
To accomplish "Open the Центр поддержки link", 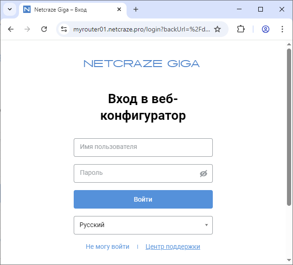I will (x=172, y=247).
